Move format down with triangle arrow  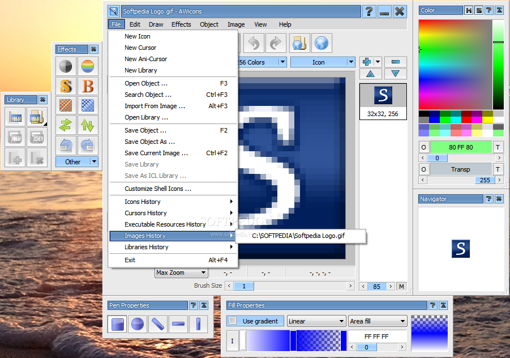(x=396, y=74)
